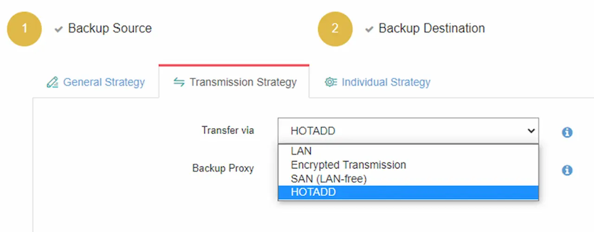The width and height of the screenshot is (594, 232).
Task: Select SAN (LAN-free) transfer mode
Action: (x=408, y=179)
